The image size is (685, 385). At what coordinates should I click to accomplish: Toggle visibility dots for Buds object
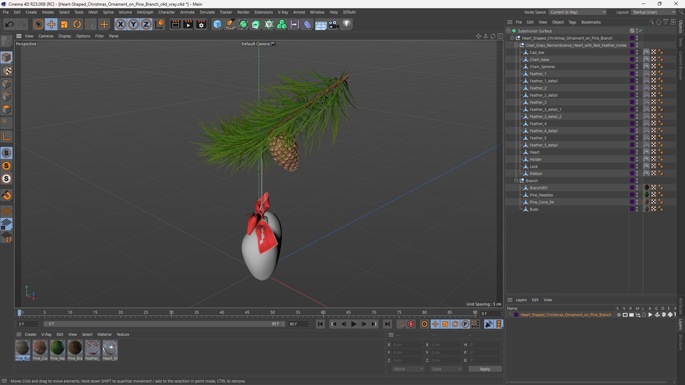pyautogui.click(x=637, y=209)
